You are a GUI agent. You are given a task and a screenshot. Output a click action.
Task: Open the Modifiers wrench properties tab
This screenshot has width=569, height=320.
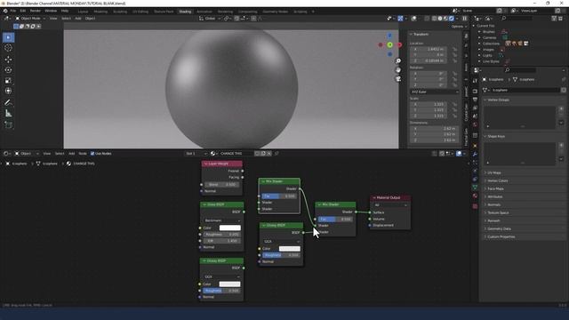[x=475, y=154]
